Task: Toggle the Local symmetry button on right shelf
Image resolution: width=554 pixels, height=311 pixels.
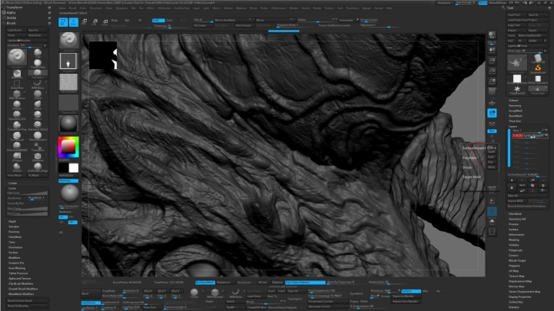Action: (x=492, y=113)
